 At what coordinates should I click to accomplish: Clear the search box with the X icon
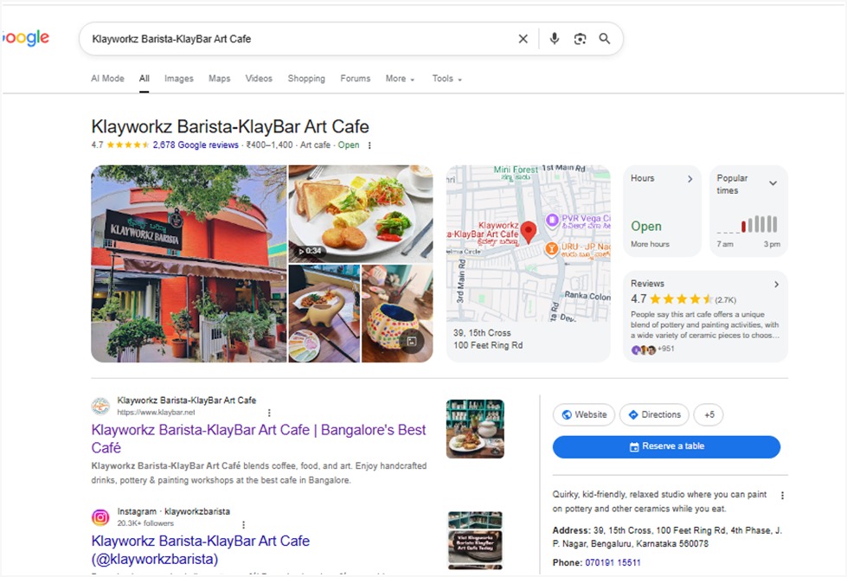pos(523,39)
